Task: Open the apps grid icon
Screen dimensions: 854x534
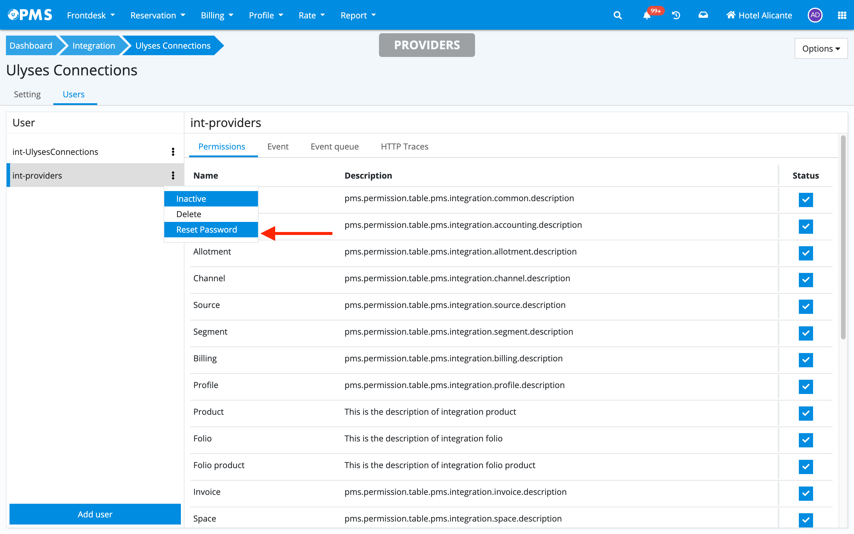Action: [x=842, y=15]
